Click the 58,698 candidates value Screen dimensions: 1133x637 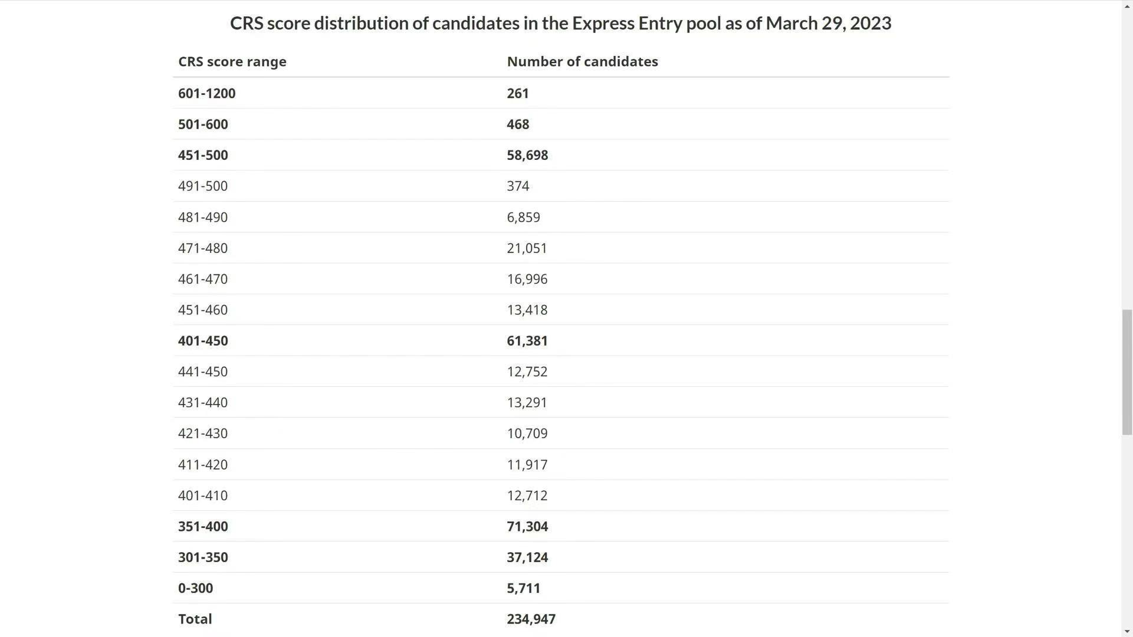pos(527,155)
